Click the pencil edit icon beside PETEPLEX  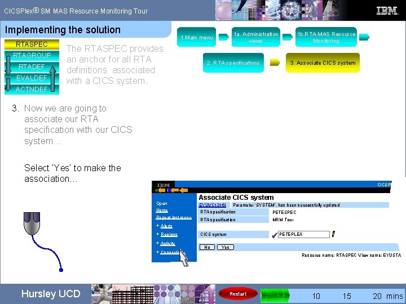point(333,234)
